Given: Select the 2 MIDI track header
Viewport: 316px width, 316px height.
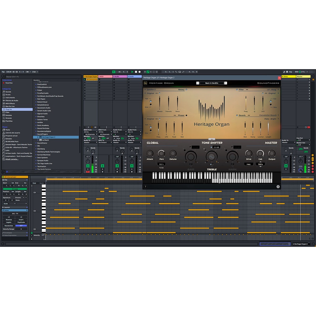Looking at the screenshot, I should click(105, 77).
